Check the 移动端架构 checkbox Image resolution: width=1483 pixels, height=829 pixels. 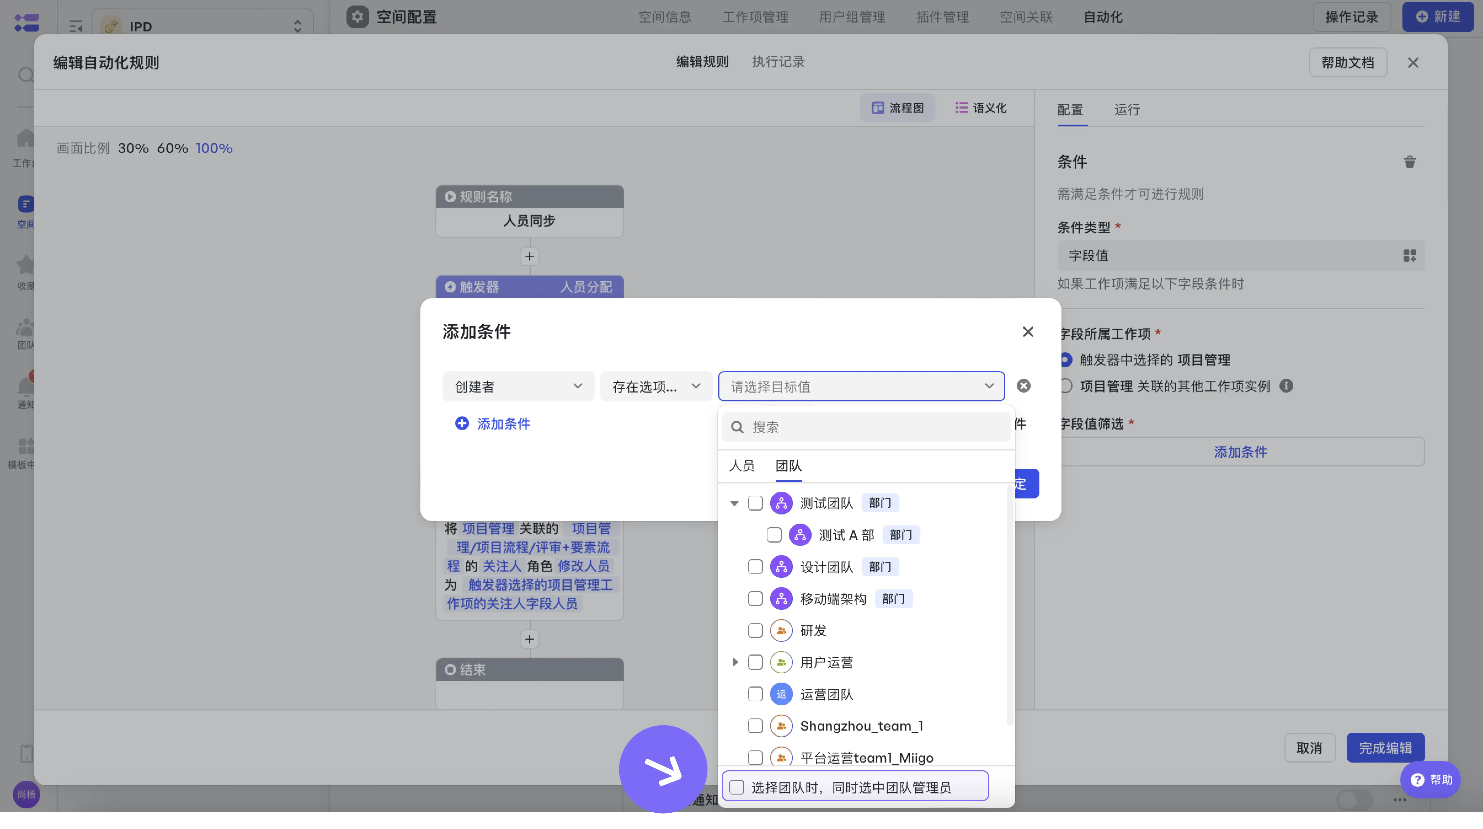point(755,599)
